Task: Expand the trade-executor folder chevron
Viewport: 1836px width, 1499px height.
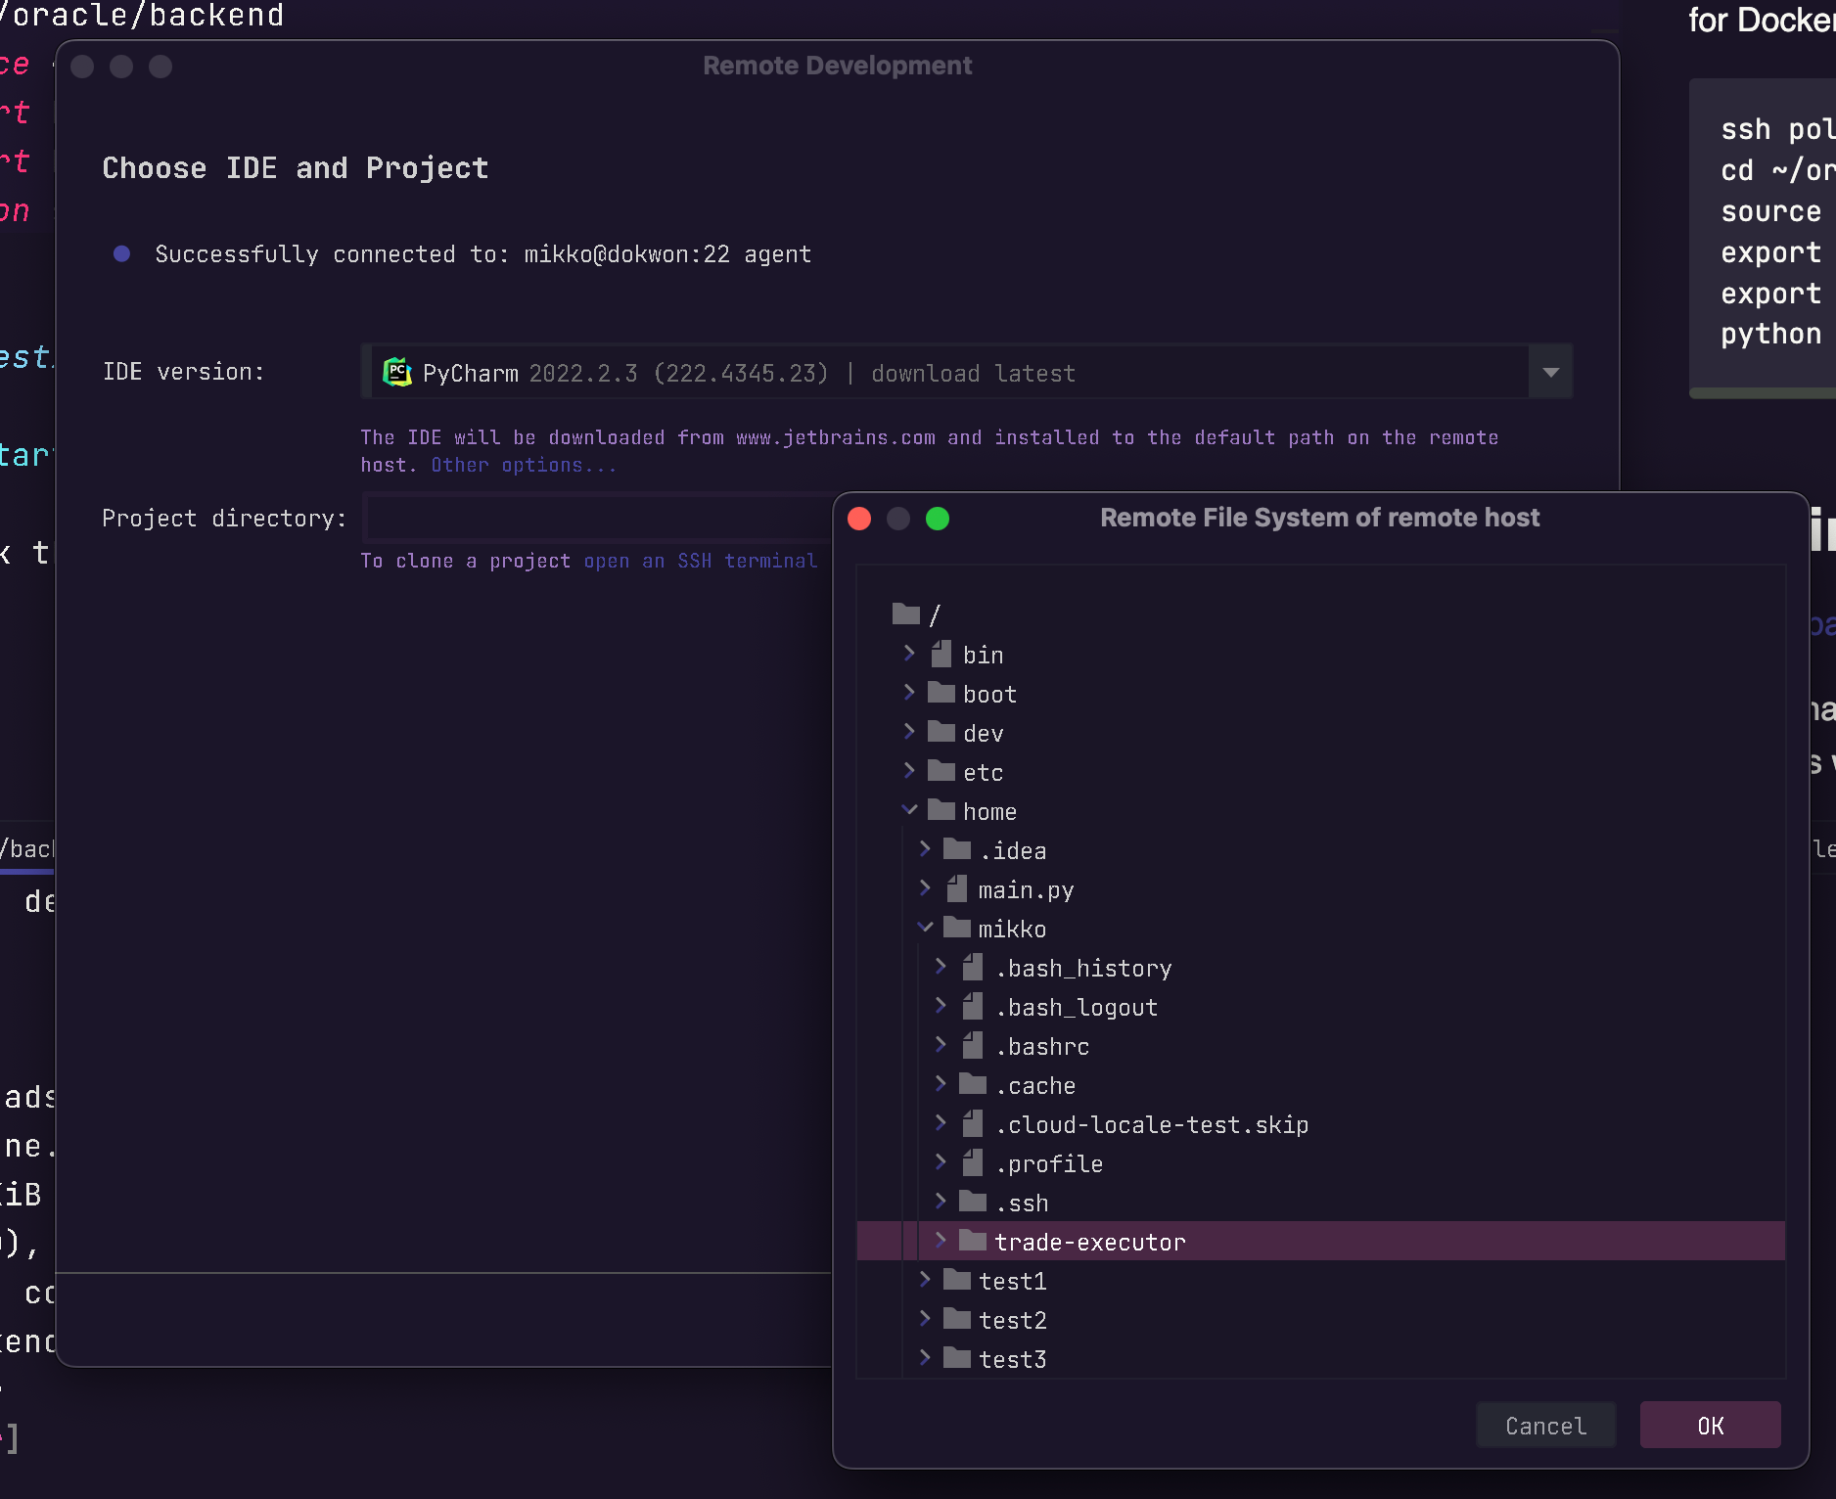Action: coord(941,1240)
